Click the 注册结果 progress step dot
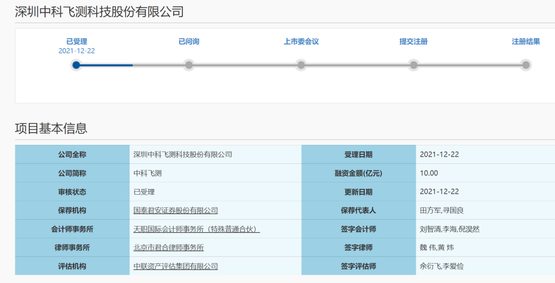Viewport: 555px width, 283px height. pyautogui.click(x=526, y=65)
